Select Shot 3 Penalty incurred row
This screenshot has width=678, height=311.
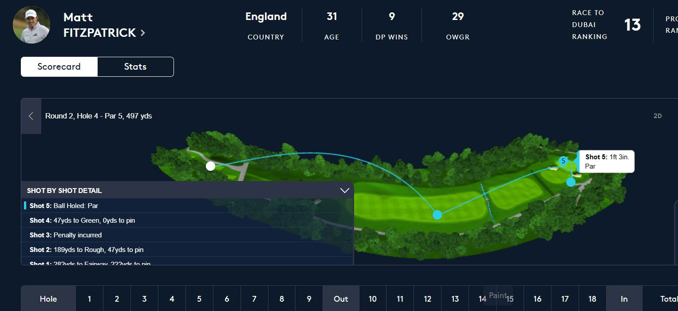(188, 235)
